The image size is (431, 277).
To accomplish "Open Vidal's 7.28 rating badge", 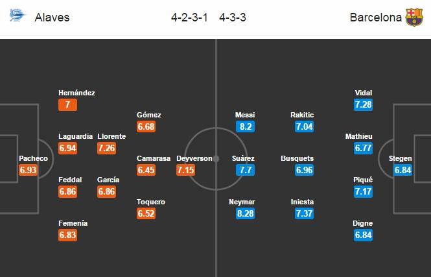I will (364, 105).
